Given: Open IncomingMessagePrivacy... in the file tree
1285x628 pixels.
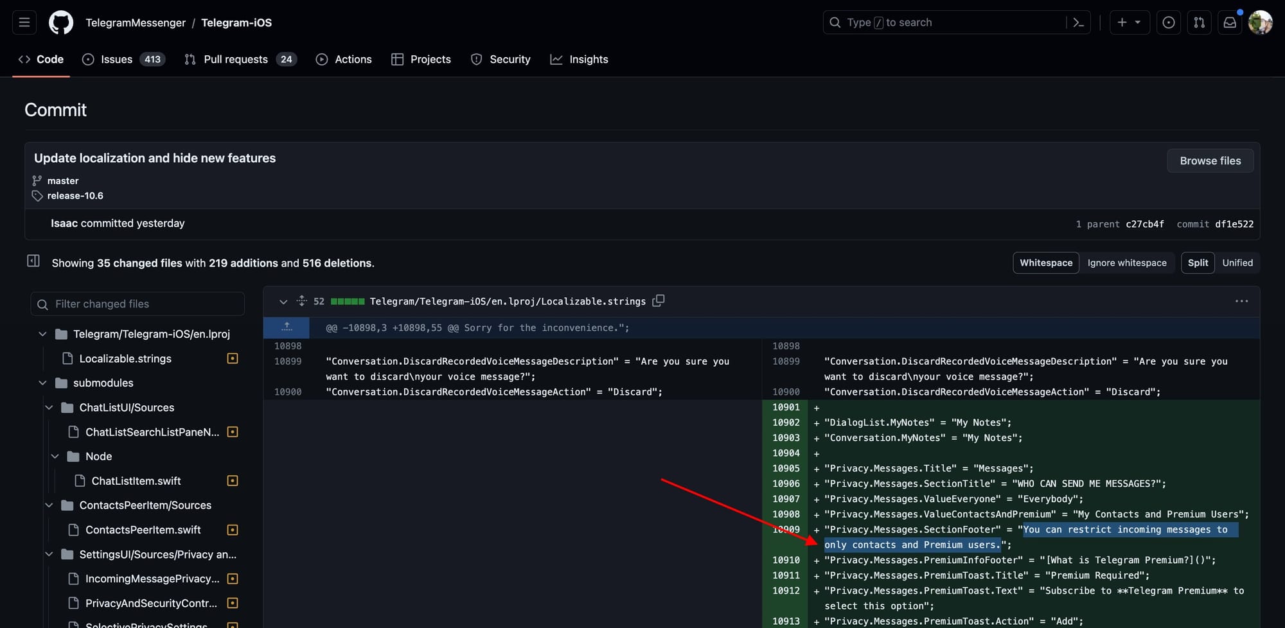Looking at the screenshot, I should click(152, 579).
